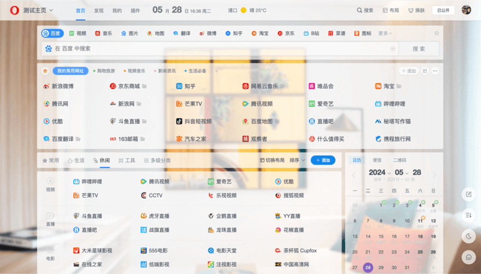Open search bar settings gear
The image size is (481, 274).
coord(437,33)
